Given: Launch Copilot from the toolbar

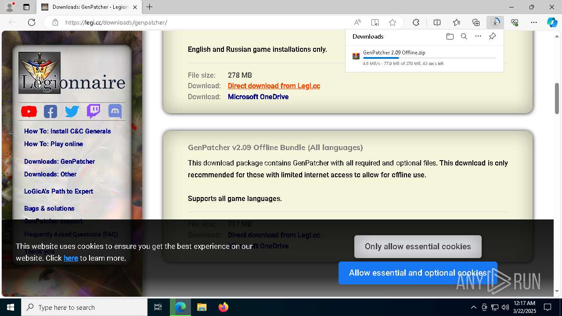Looking at the screenshot, I should [x=552, y=22].
